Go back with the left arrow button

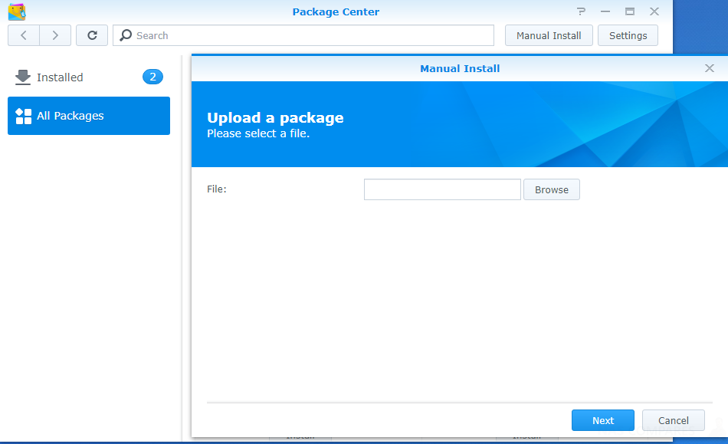coord(24,35)
